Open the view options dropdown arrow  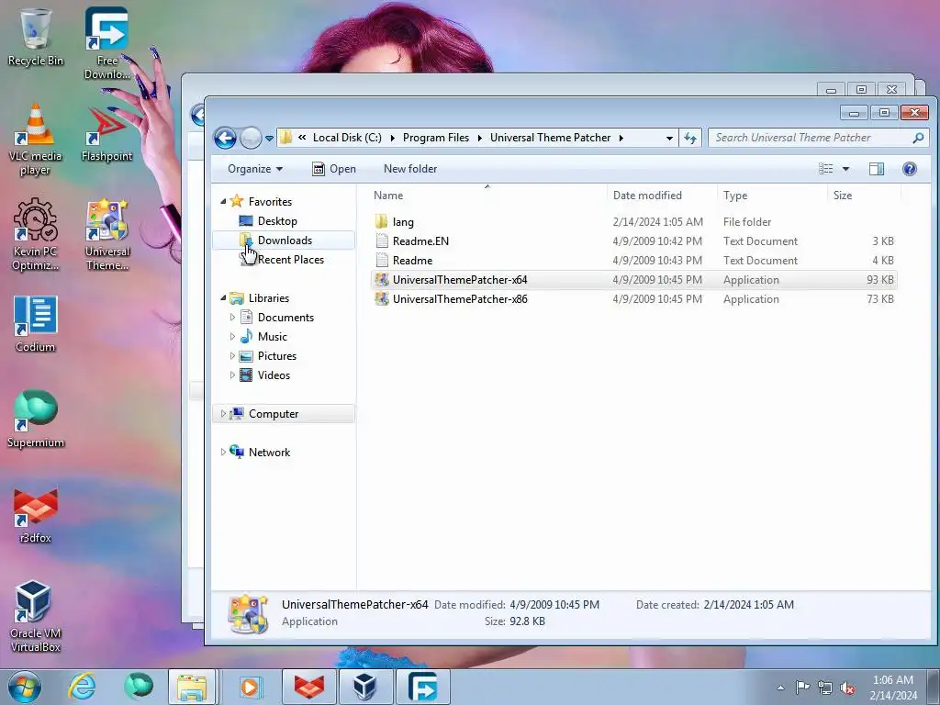click(x=845, y=169)
